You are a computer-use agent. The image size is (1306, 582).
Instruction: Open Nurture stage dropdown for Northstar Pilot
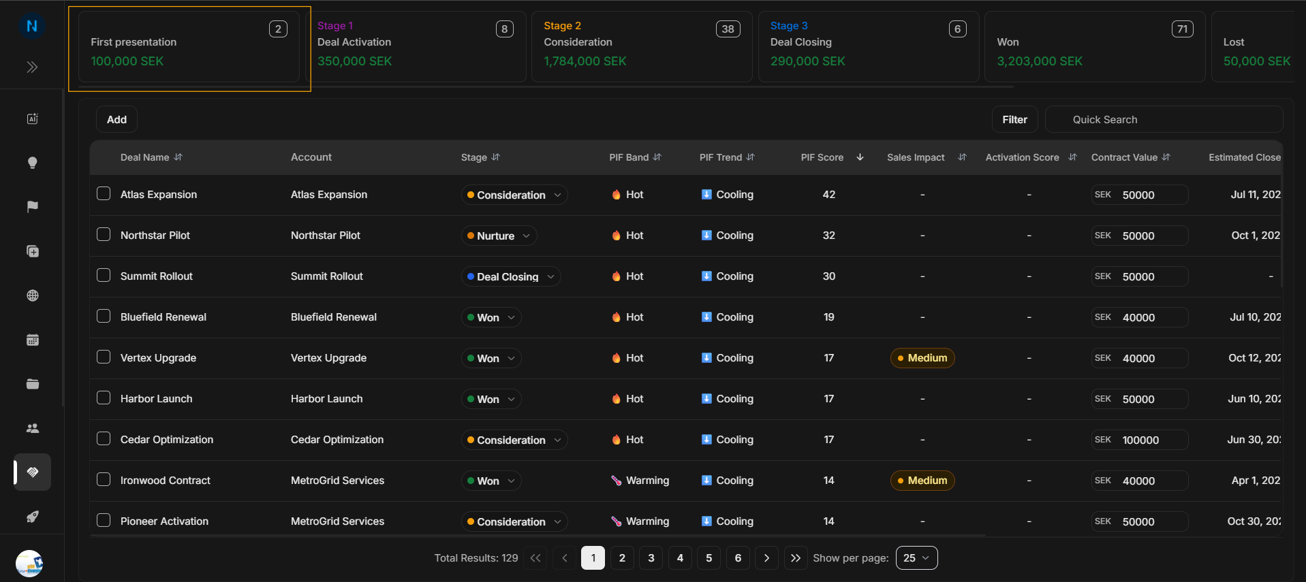coord(499,236)
